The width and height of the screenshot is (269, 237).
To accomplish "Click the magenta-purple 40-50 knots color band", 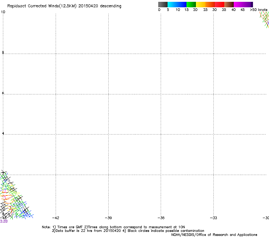I will 243,4.
